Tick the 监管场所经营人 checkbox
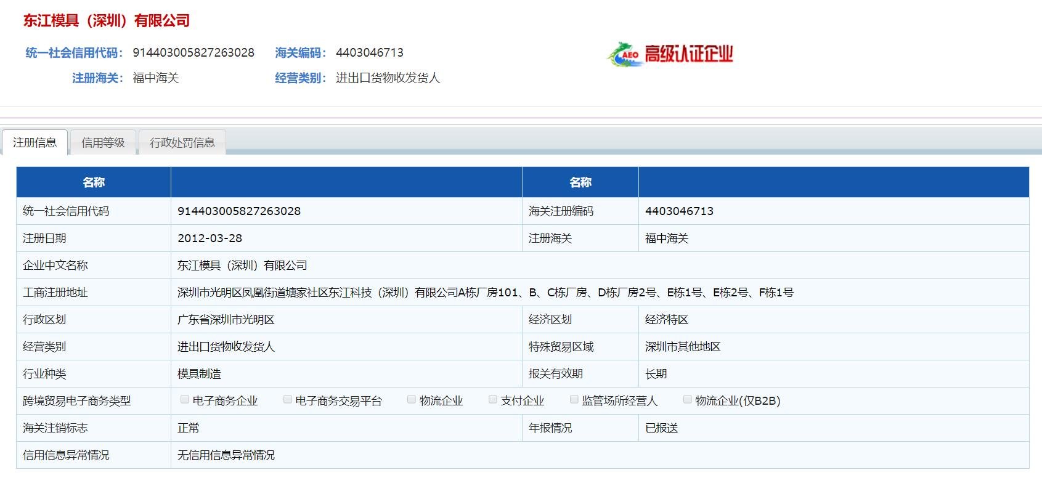1042x483 pixels. point(574,399)
